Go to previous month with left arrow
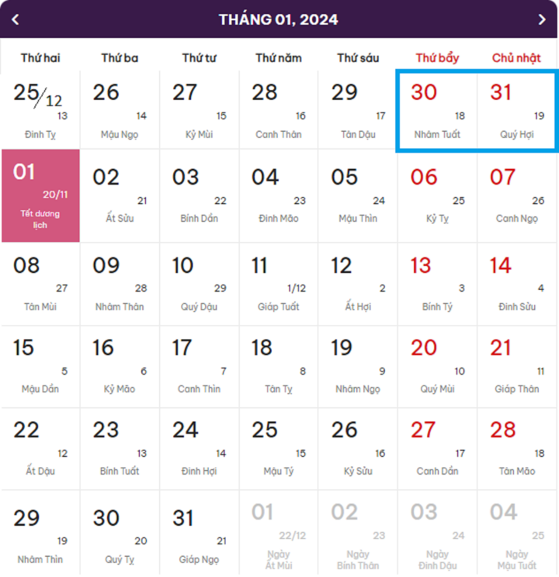Image resolution: width=559 pixels, height=577 pixels. [x=15, y=19]
